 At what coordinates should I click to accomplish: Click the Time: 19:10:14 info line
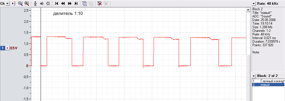[262, 24]
